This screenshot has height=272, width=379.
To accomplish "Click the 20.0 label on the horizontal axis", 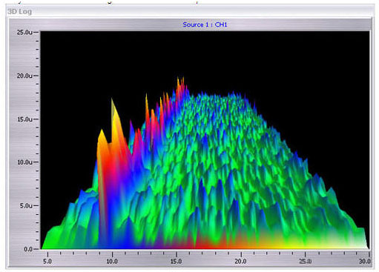I will 240,262.
